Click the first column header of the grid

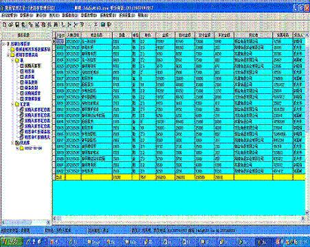(60, 35)
